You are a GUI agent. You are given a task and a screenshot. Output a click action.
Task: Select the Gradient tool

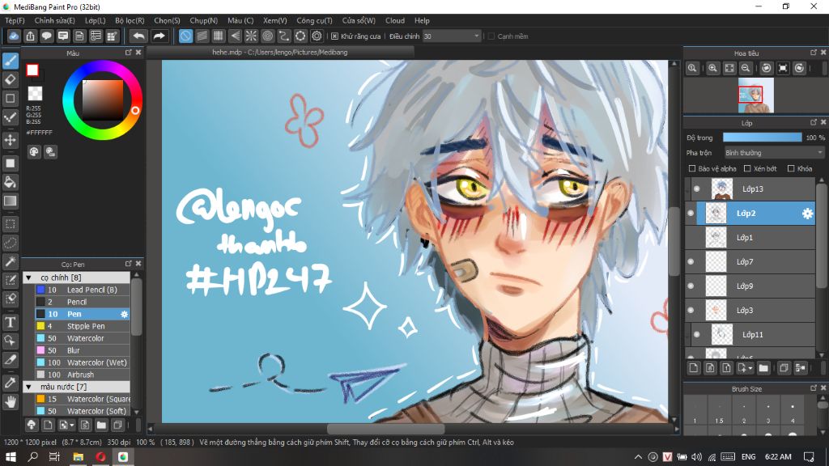coord(10,201)
